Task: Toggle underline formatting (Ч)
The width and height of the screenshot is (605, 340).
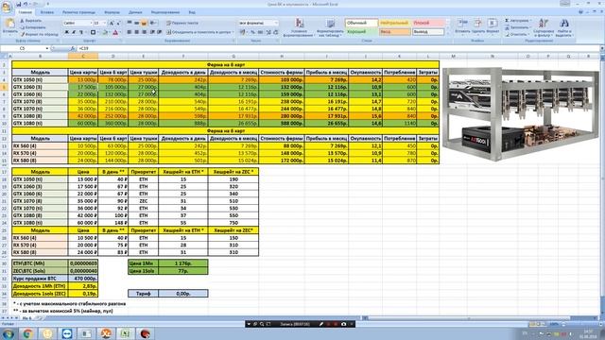Action: pyautogui.click(x=80, y=32)
